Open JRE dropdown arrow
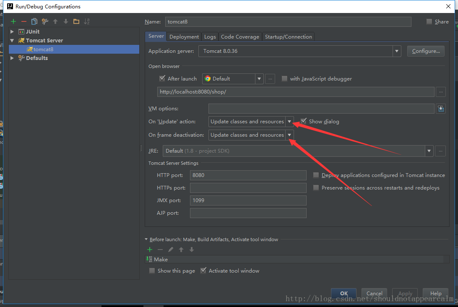The image size is (458, 307). click(429, 151)
